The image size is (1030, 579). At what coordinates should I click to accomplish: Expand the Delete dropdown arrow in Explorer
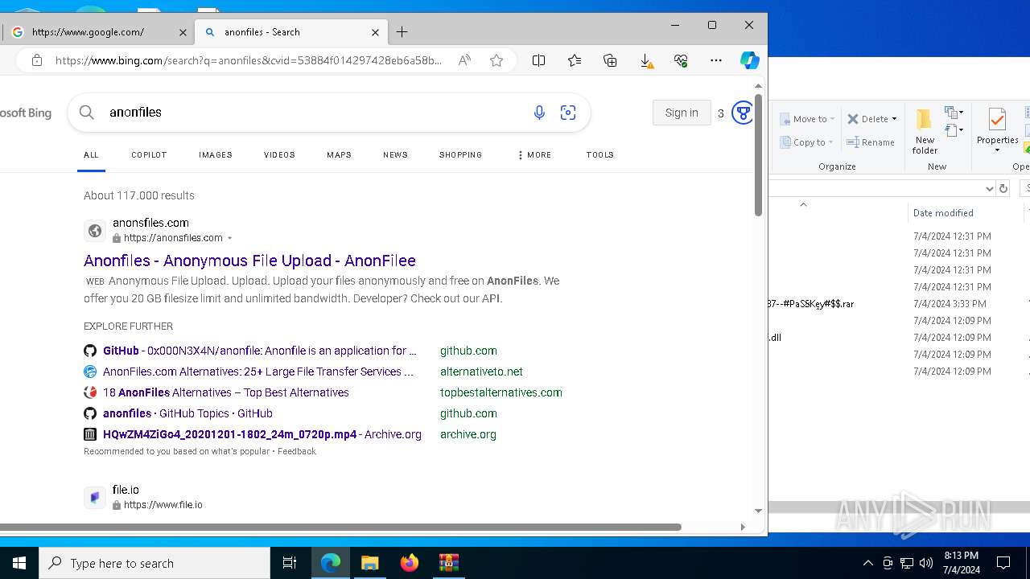[894, 119]
